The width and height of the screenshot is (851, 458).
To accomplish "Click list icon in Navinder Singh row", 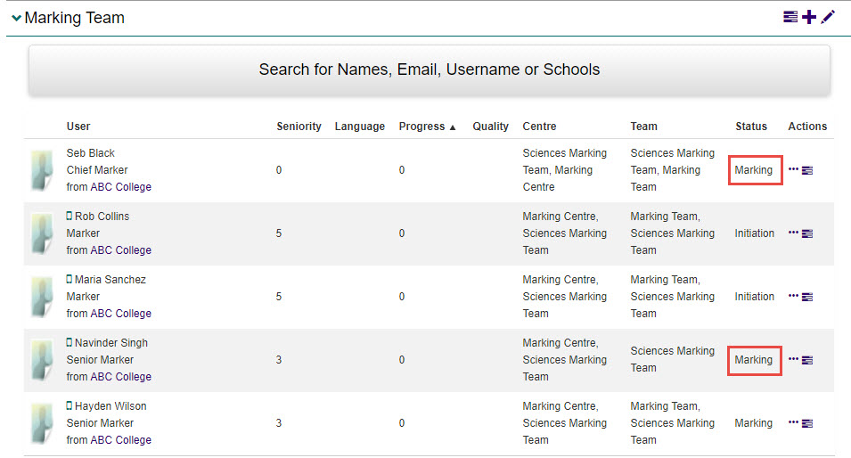I will (807, 360).
